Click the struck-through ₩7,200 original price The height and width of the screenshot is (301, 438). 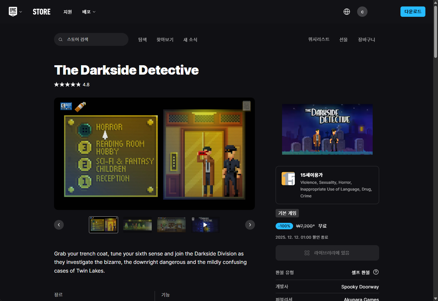[x=305, y=226]
